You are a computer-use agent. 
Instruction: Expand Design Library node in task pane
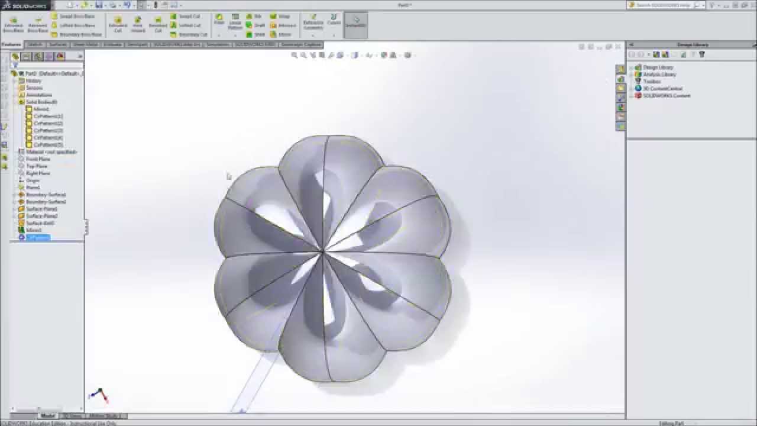[632, 67]
